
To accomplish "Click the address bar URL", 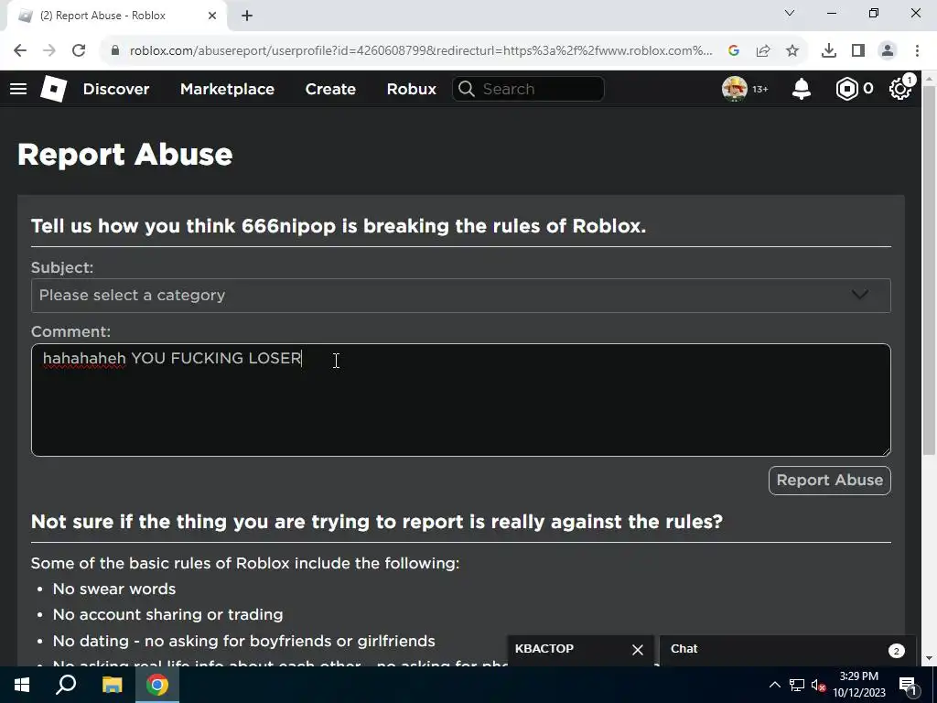I will coord(421,51).
